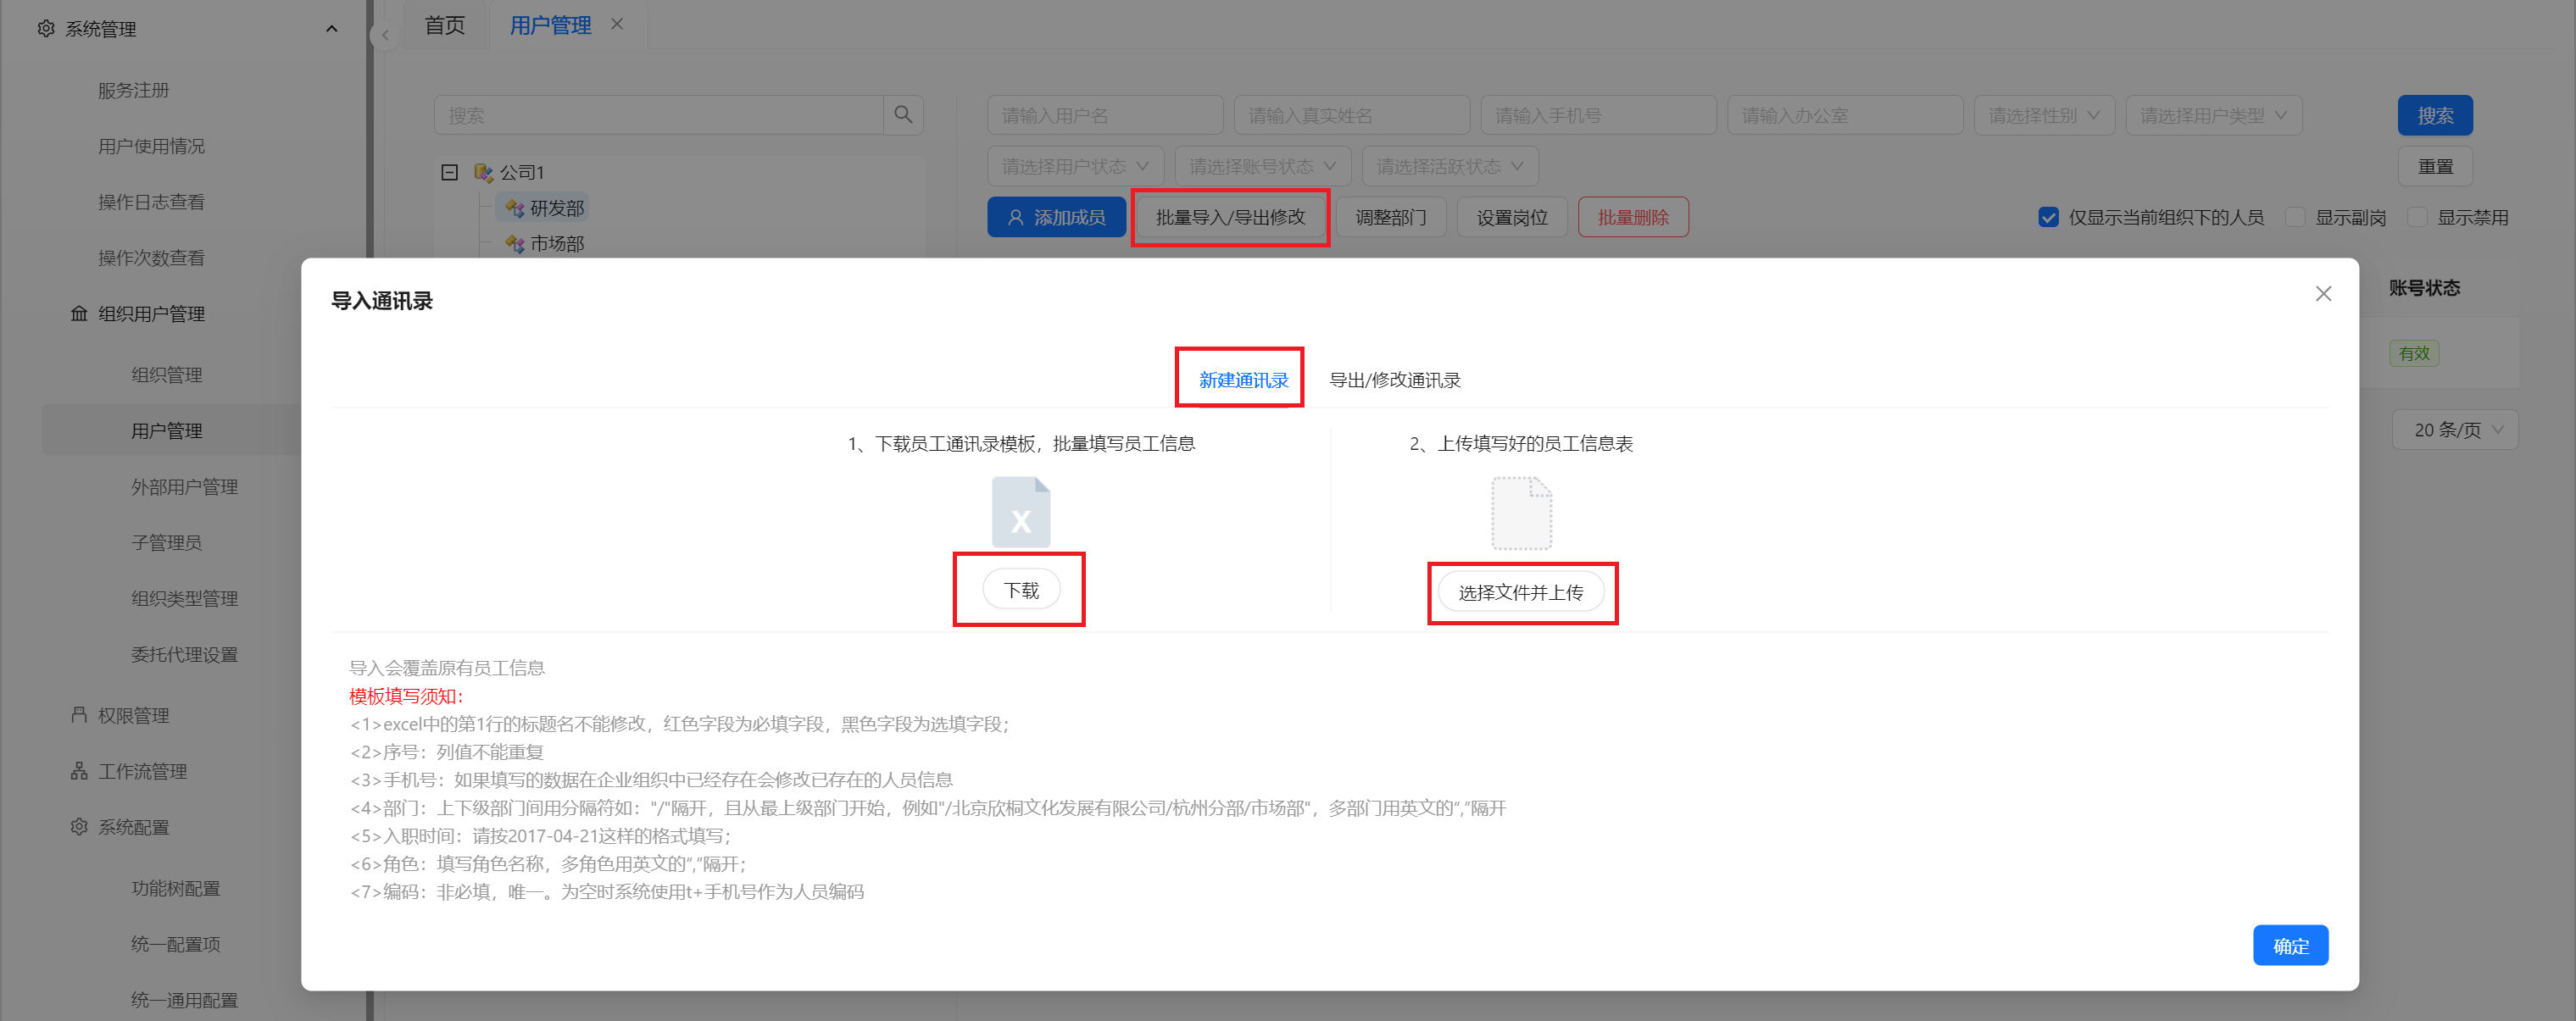The height and width of the screenshot is (1021, 2576).
Task: Open 子管理员 menu item
Action: pyautogui.click(x=166, y=542)
